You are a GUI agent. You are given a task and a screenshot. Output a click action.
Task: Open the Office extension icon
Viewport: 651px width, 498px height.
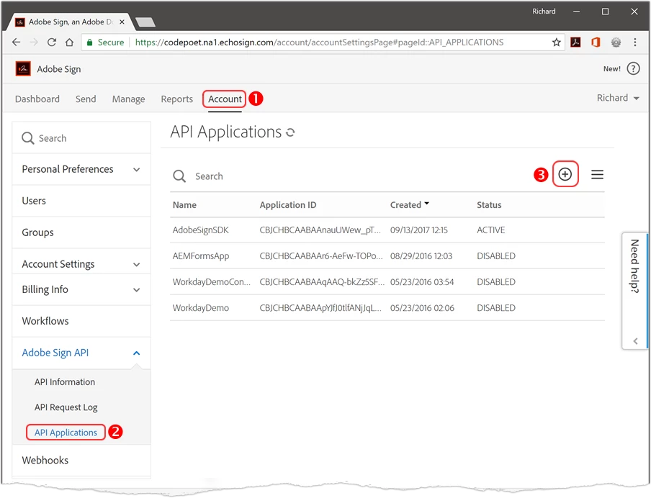tap(596, 42)
